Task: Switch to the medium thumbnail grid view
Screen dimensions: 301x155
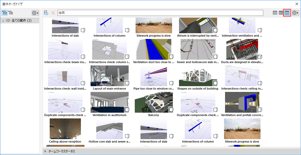Action: coord(281,13)
